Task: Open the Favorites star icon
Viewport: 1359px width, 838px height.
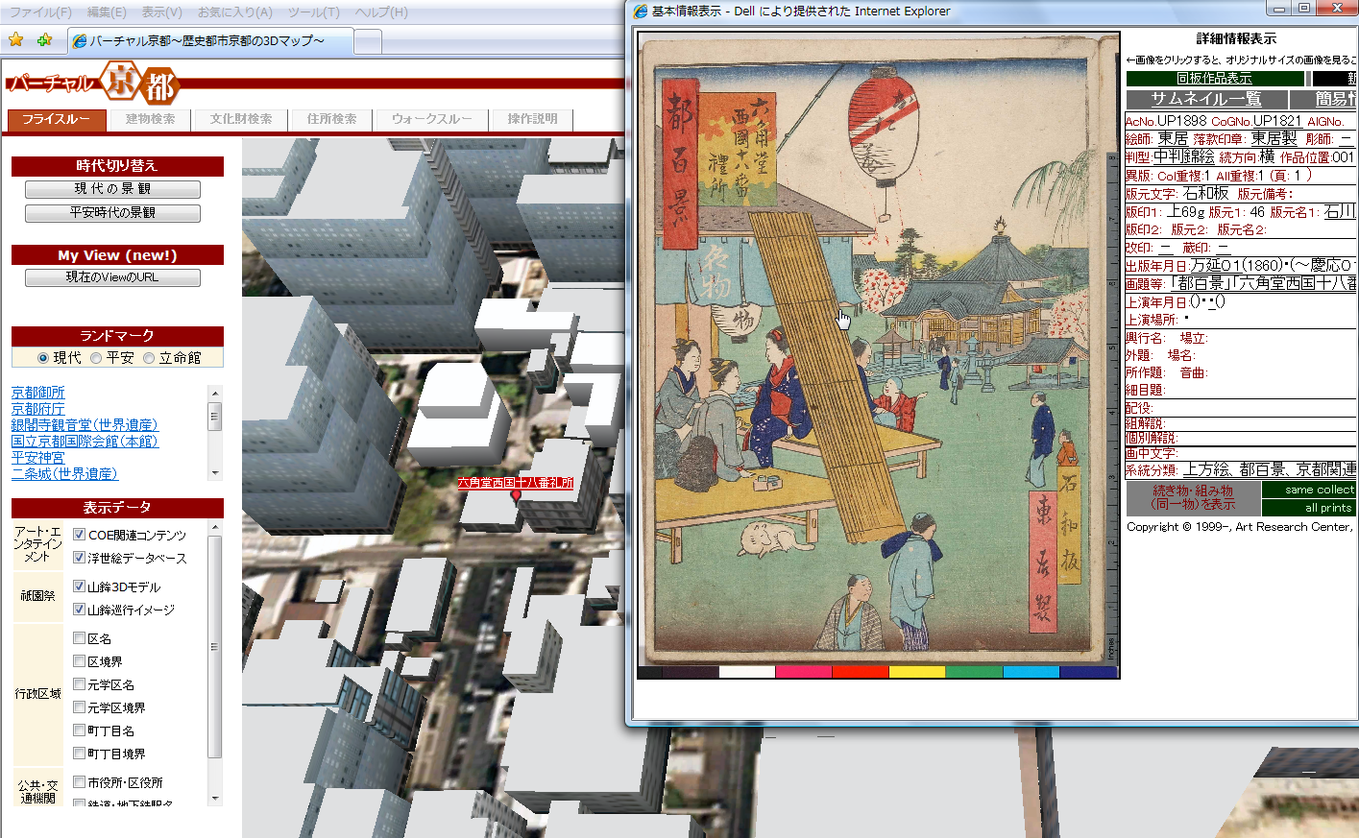Action: coord(15,39)
